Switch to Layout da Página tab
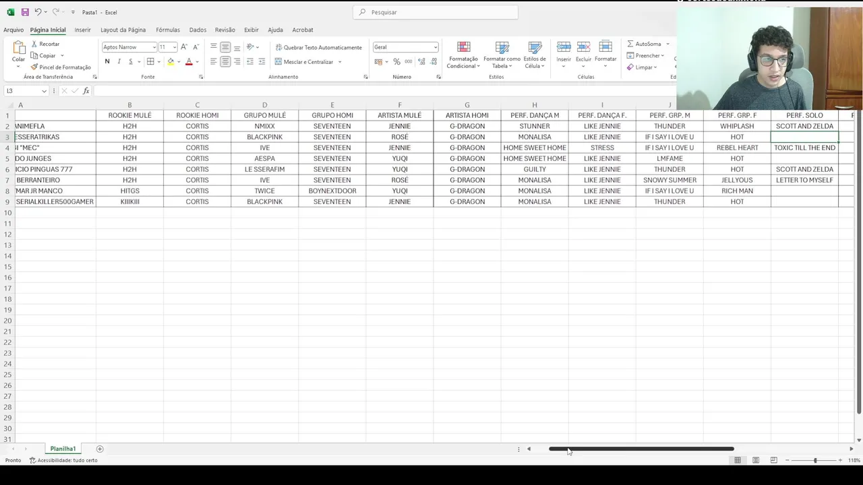Viewport: 863px width, 485px height. point(123,30)
